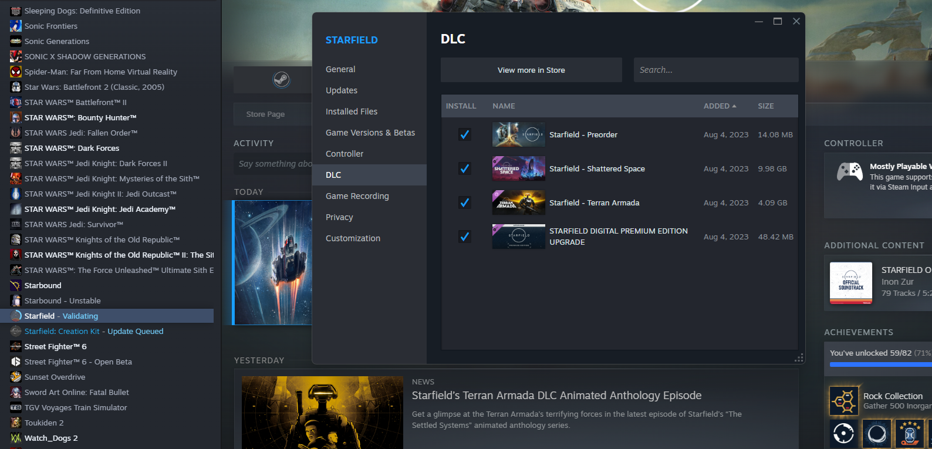Select STAR WARS Jedi Knight: Jedi Academy
Viewport: 932px width, 449px height.
[100, 209]
